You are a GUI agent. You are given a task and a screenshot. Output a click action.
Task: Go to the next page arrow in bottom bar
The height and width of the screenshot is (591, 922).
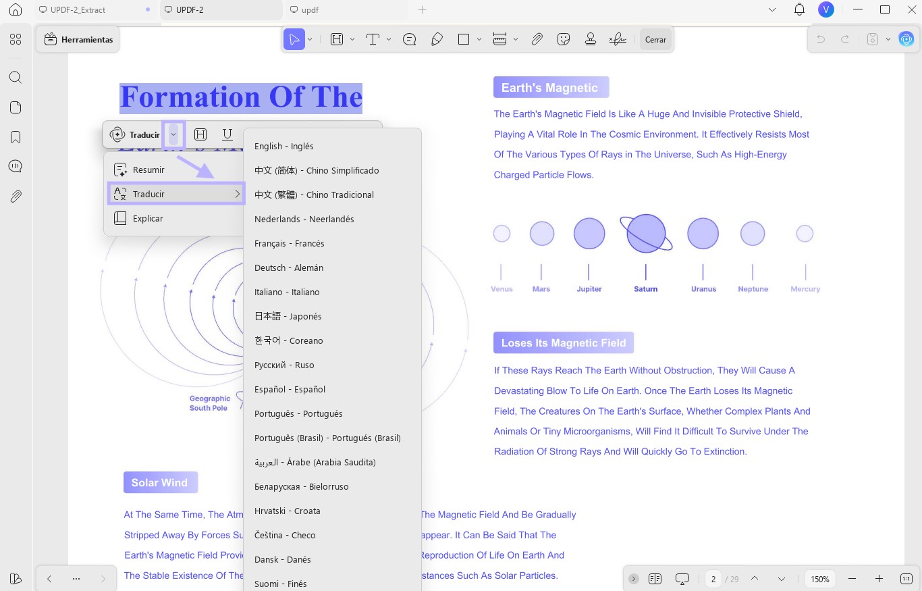tap(782, 579)
